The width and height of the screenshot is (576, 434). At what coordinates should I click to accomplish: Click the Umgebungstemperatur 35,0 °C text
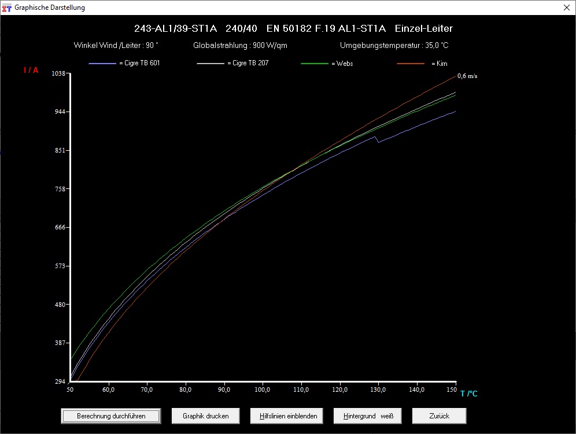(394, 45)
